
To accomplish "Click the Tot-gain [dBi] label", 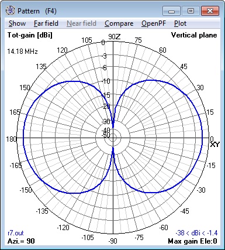I will (x=30, y=35).
